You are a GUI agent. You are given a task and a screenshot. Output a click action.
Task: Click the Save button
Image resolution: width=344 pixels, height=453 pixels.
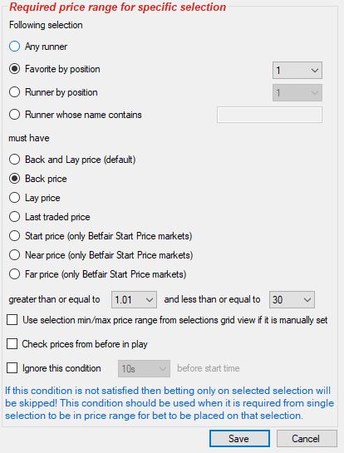pos(239,439)
